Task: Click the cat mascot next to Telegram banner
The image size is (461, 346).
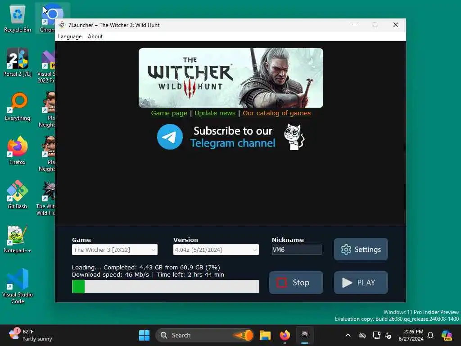Action: point(294,137)
